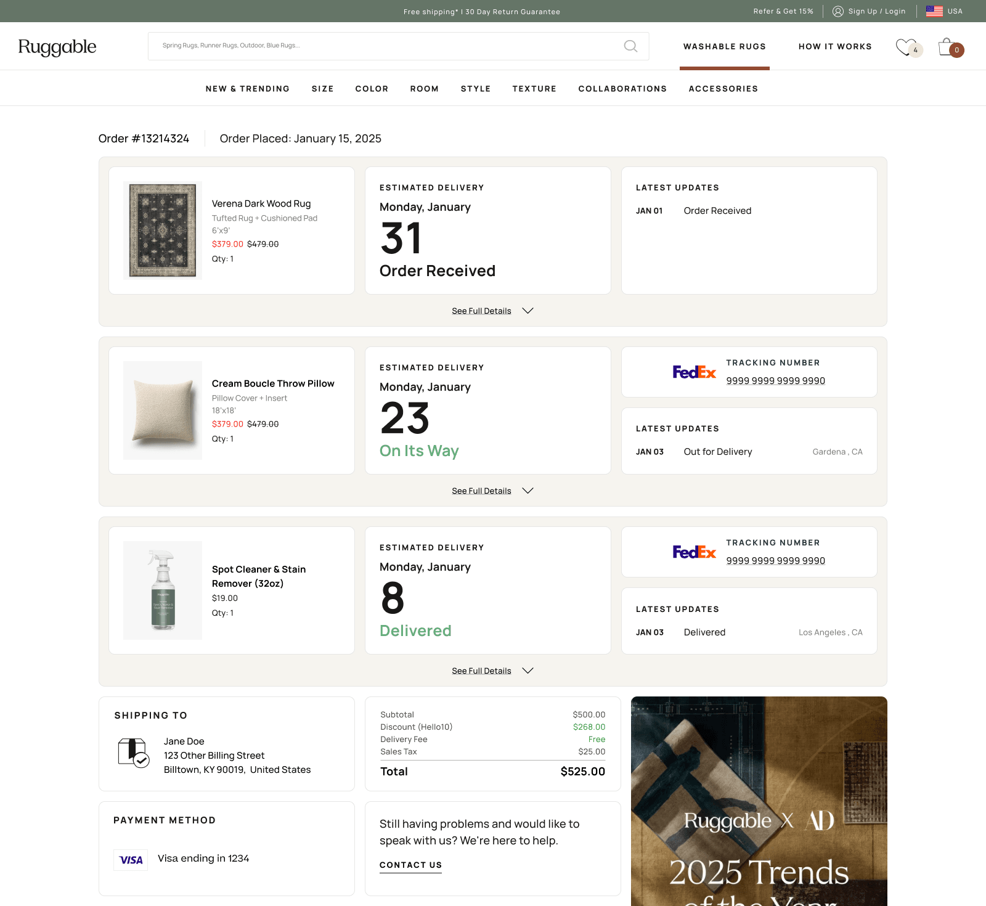Click Discount (Hello10) line

[492, 727]
